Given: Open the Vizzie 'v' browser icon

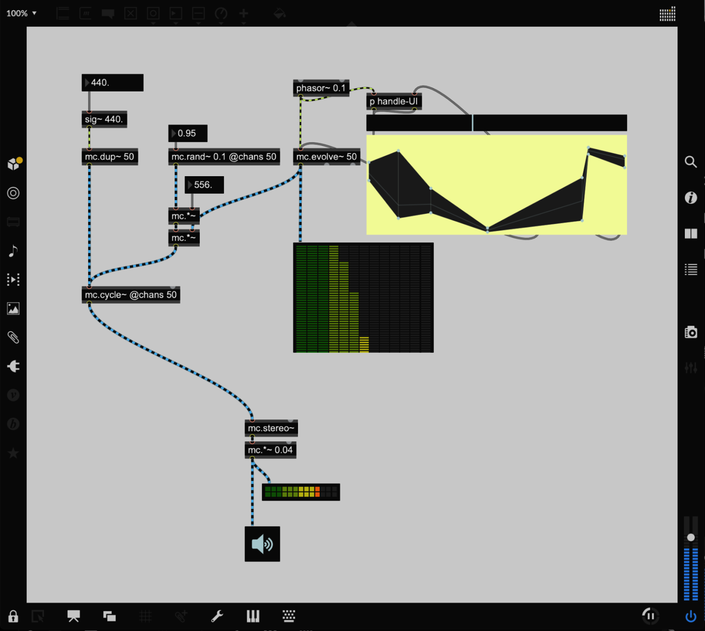Looking at the screenshot, I should (x=13, y=395).
